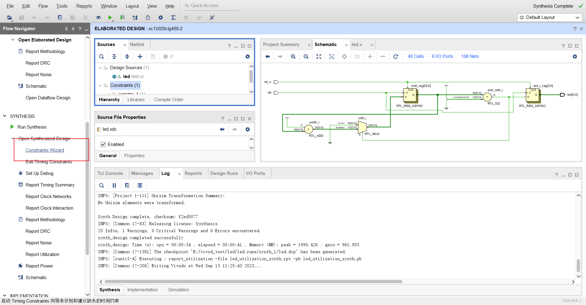The image size is (586, 305).
Task: Expand all in Sources panel
Action: (127, 56)
